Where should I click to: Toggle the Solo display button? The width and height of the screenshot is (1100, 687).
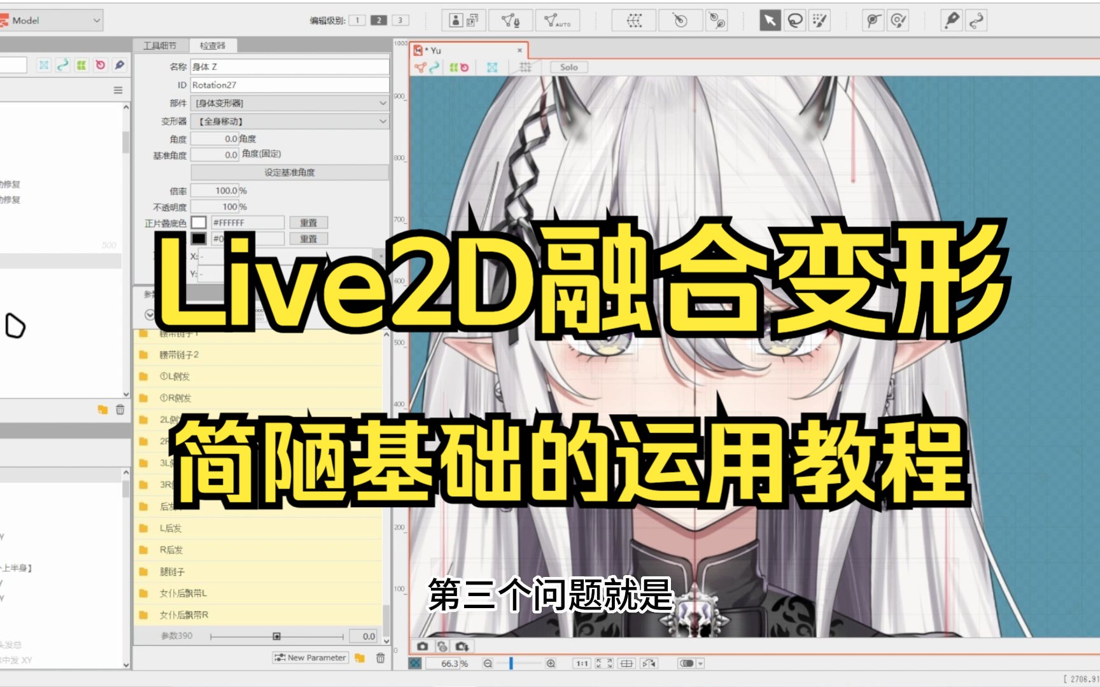(568, 67)
